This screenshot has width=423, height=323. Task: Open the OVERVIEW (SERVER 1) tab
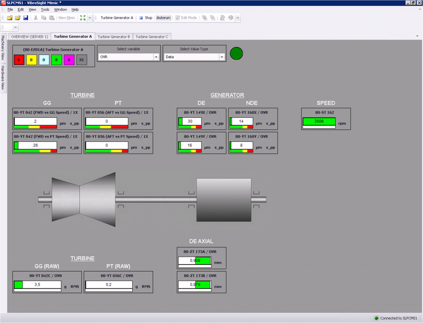29,37
